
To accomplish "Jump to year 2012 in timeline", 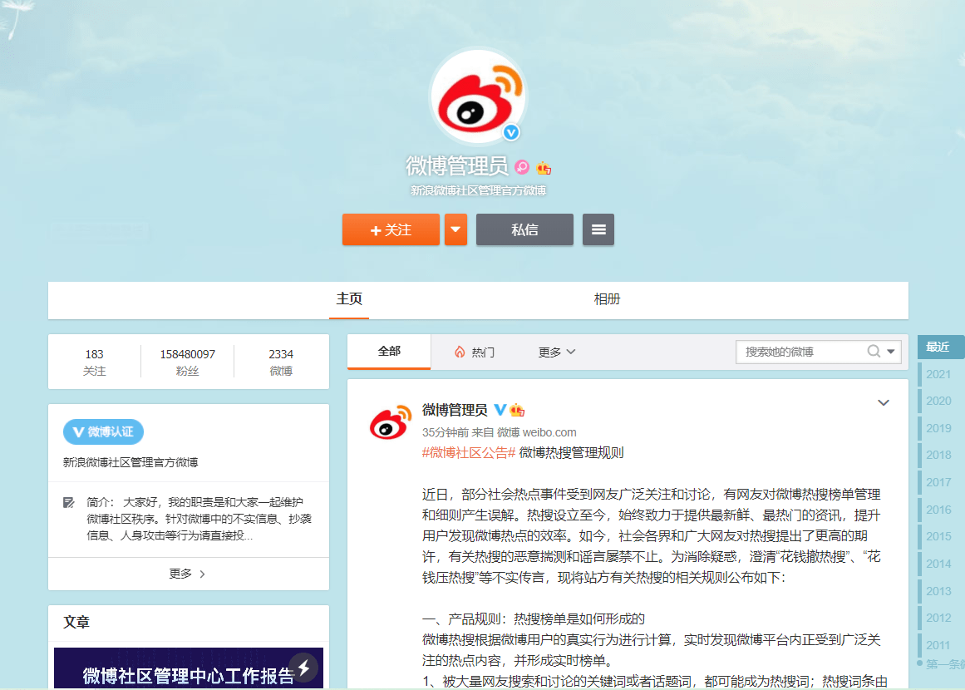I will coord(938,618).
